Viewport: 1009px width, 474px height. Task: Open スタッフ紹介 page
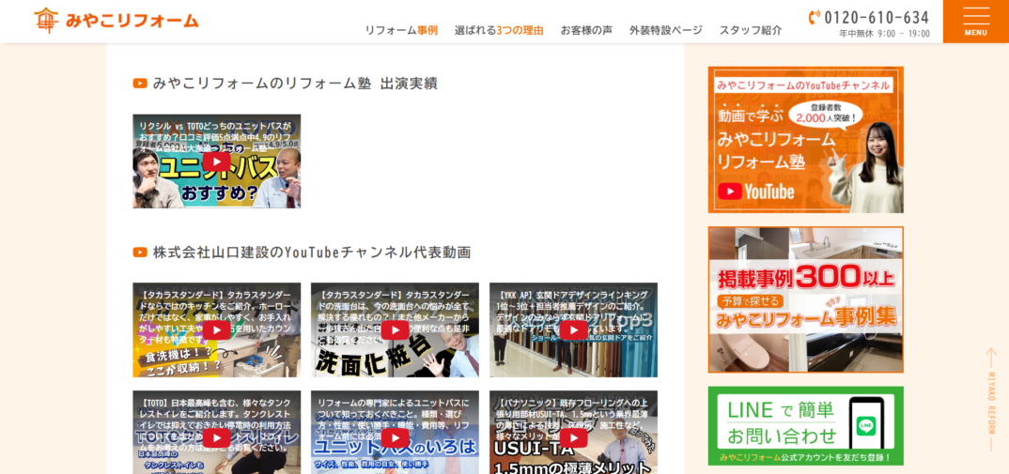pos(751,30)
